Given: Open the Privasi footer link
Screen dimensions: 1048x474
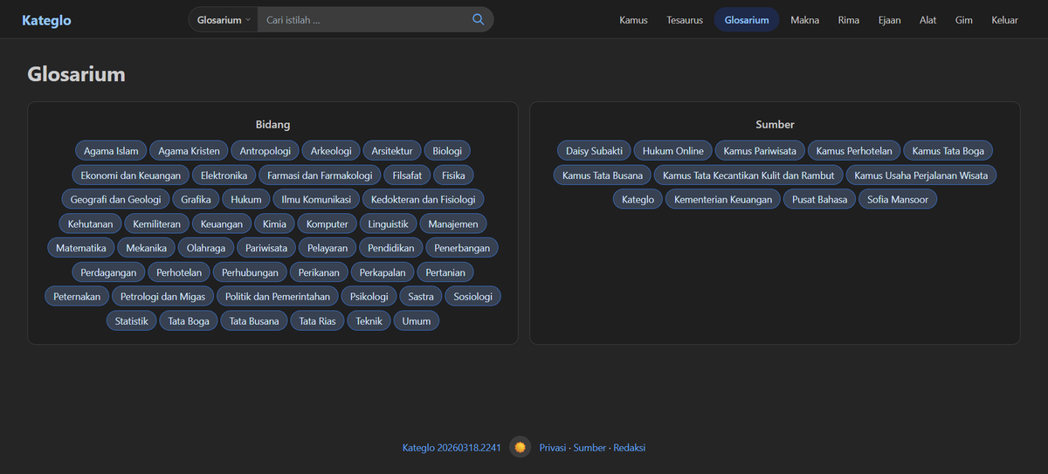Looking at the screenshot, I should [553, 448].
